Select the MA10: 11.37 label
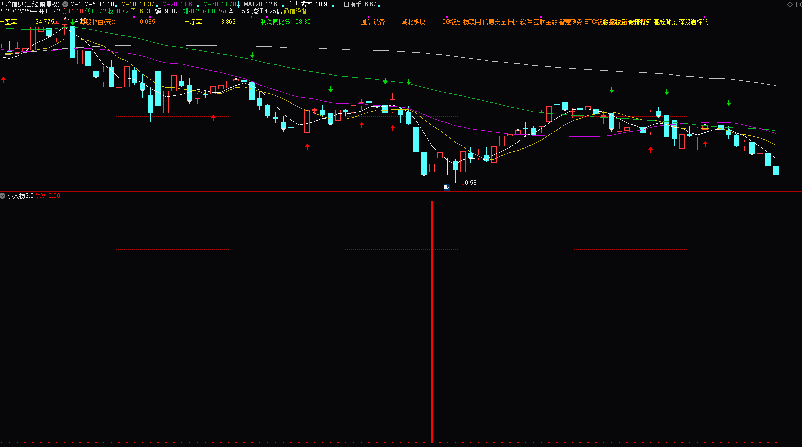 click(x=138, y=4)
